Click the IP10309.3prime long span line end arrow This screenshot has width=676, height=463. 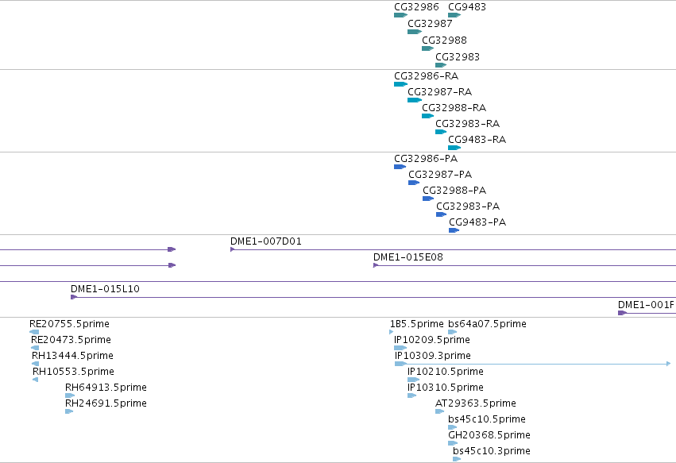click(668, 364)
